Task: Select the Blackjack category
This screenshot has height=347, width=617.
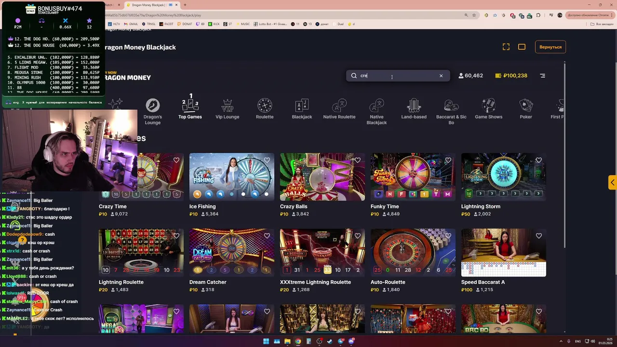Action: [302, 109]
